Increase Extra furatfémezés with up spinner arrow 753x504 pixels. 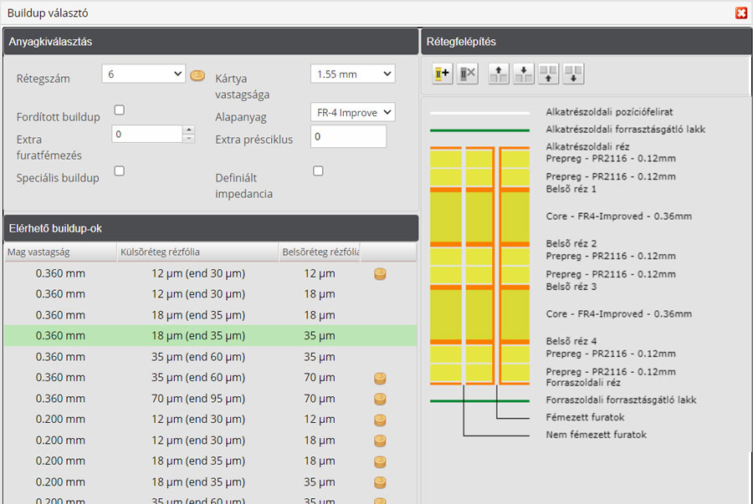click(x=188, y=130)
